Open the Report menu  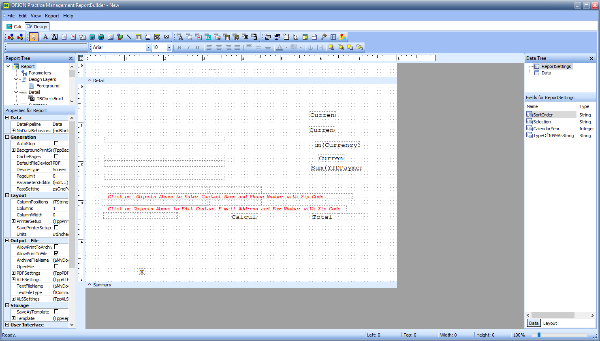point(52,16)
